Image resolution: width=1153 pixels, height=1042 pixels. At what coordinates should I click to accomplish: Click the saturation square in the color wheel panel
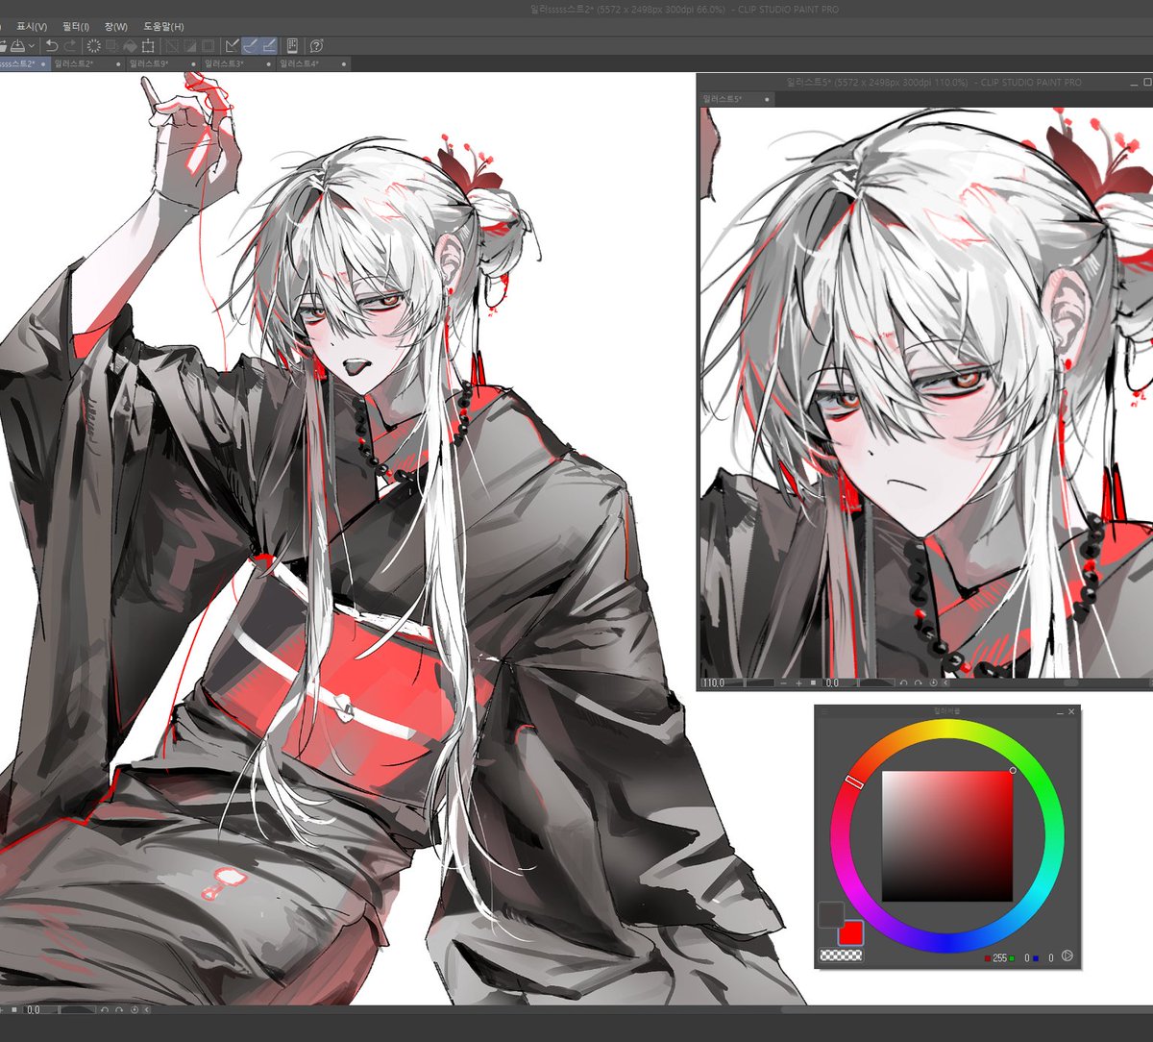click(947, 835)
